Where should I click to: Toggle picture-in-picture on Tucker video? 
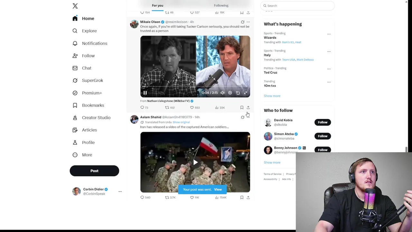point(238,93)
